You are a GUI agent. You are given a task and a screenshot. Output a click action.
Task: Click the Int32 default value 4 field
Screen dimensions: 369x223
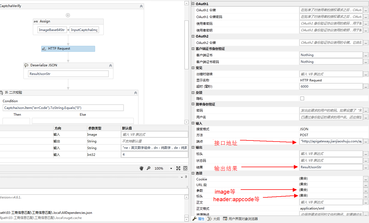pos(155,155)
